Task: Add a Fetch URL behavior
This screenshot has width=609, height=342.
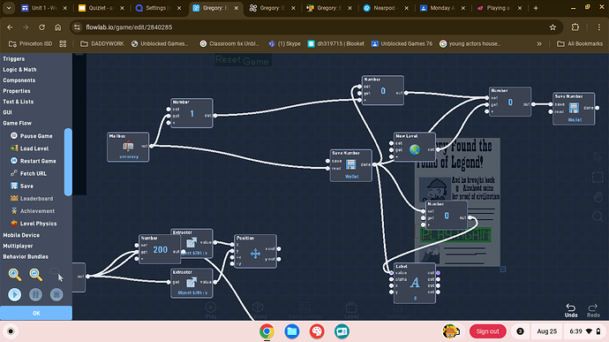Action: click(x=28, y=173)
